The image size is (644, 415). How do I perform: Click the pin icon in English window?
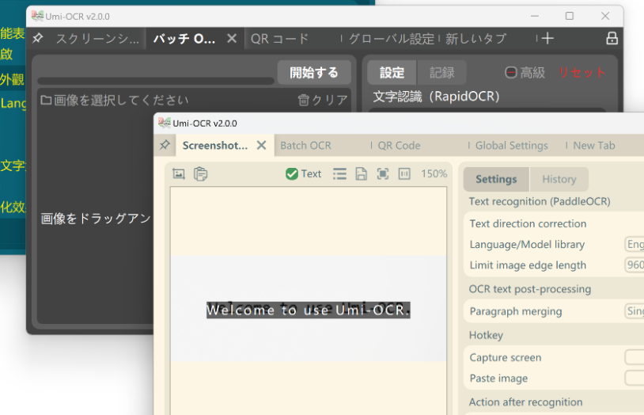point(165,146)
